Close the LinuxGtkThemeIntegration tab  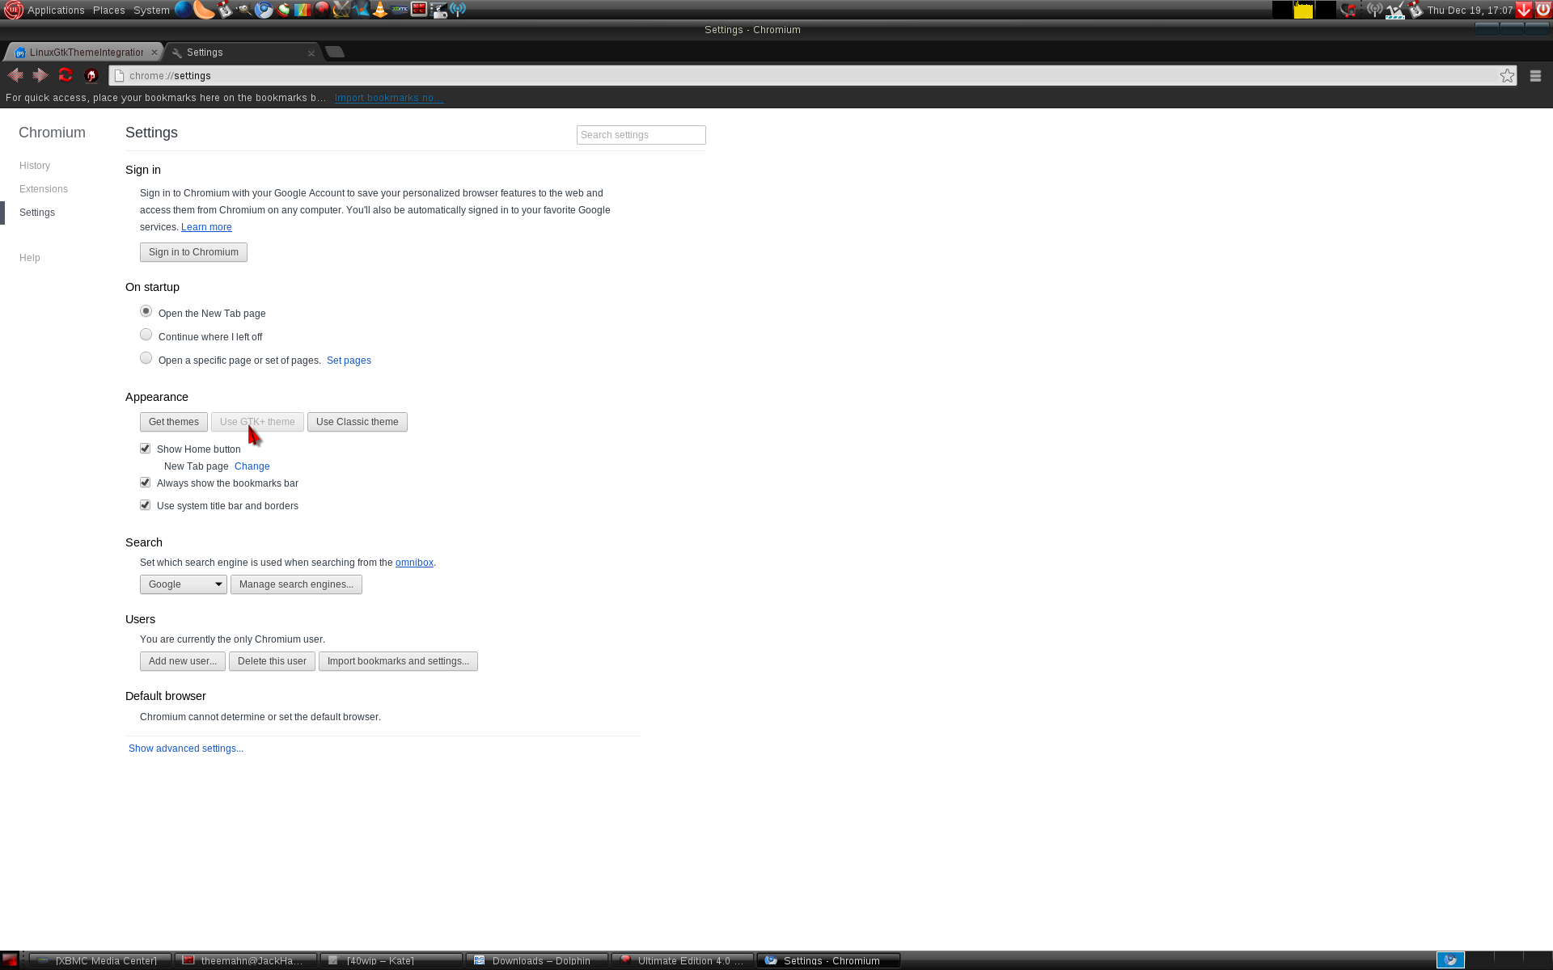coord(154,53)
